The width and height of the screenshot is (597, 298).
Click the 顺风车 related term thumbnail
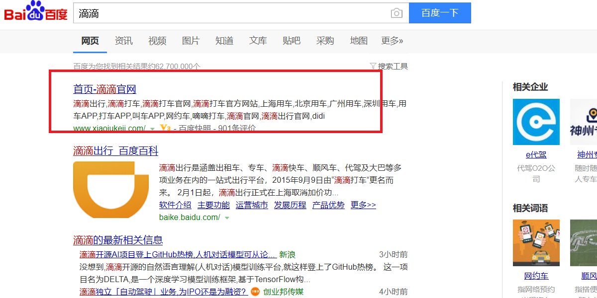(585, 242)
